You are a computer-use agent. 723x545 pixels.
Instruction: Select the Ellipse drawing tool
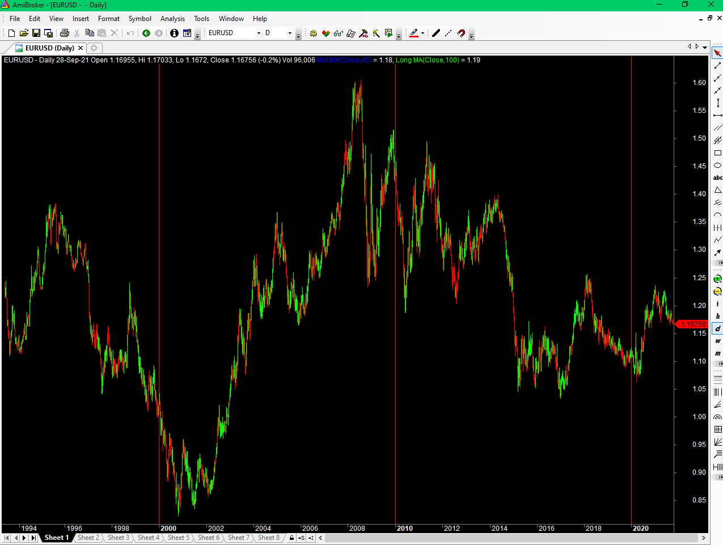click(x=717, y=165)
